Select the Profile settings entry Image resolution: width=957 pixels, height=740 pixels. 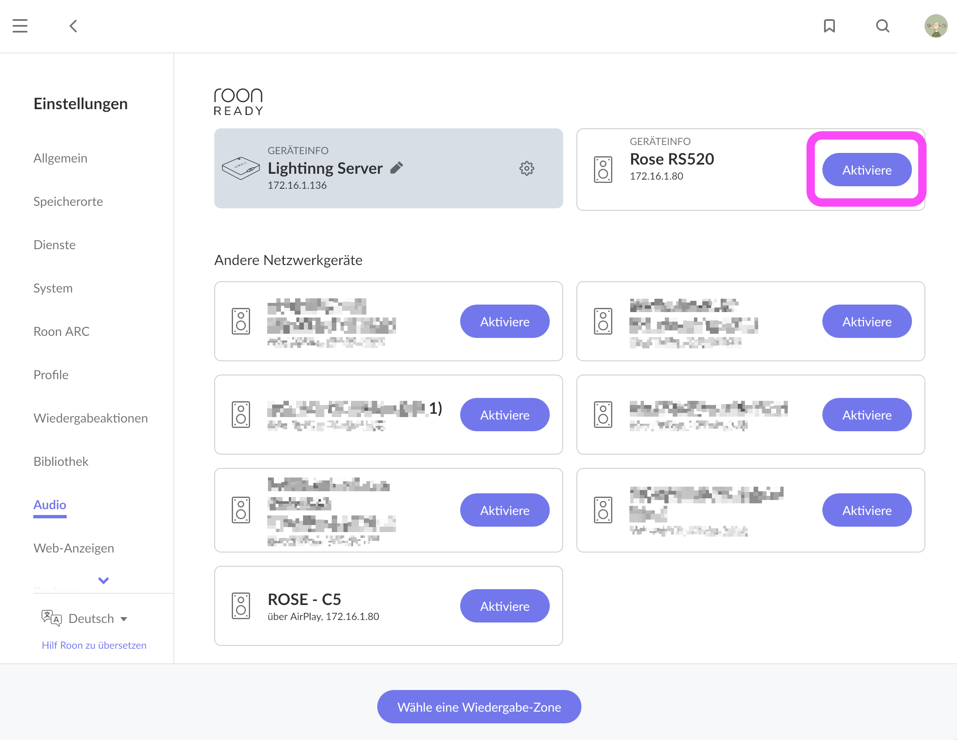(x=51, y=375)
